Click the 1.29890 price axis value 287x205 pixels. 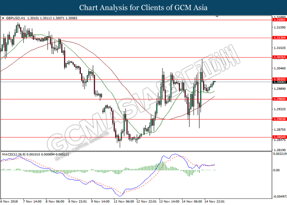[280, 89]
